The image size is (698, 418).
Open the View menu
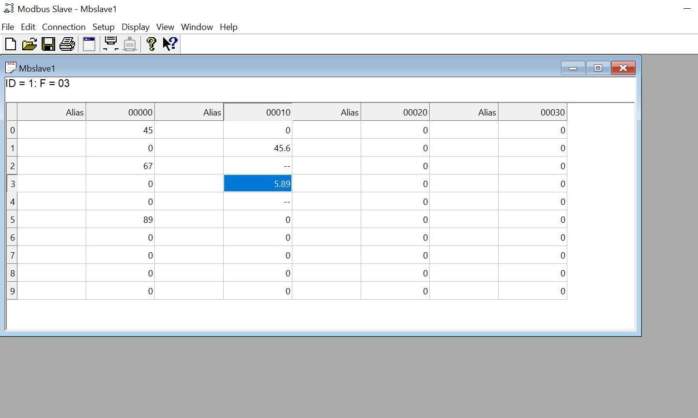click(x=165, y=27)
